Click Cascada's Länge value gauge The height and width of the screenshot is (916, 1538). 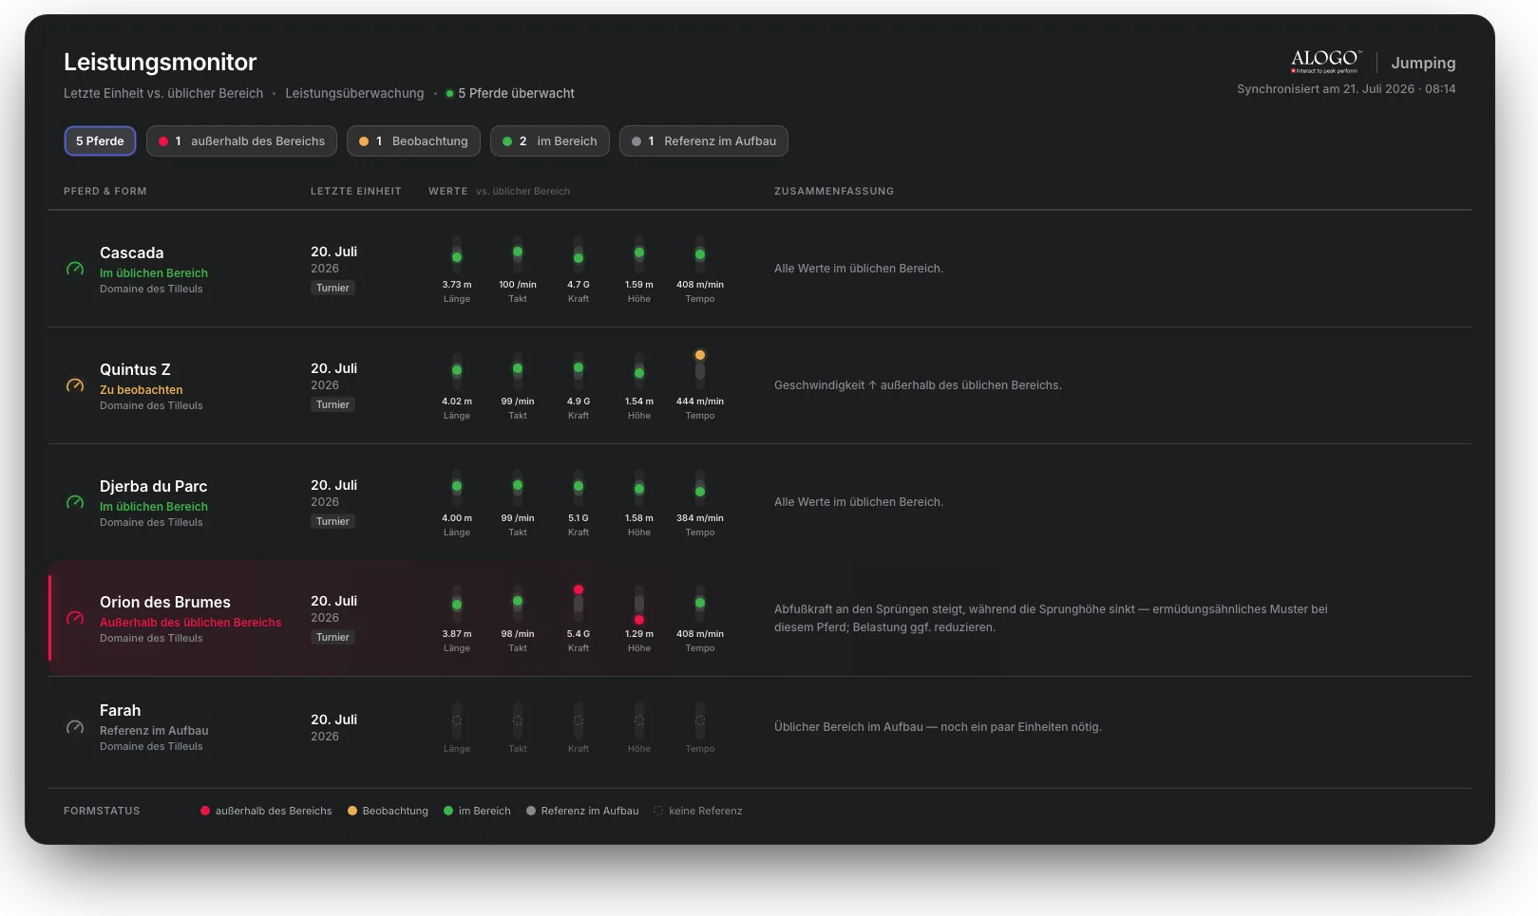[x=457, y=255]
